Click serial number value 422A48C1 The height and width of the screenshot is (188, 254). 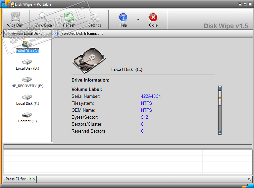[151, 96]
